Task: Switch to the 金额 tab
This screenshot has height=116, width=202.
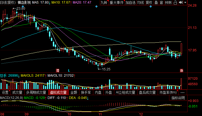Action: tap(74, 92)
